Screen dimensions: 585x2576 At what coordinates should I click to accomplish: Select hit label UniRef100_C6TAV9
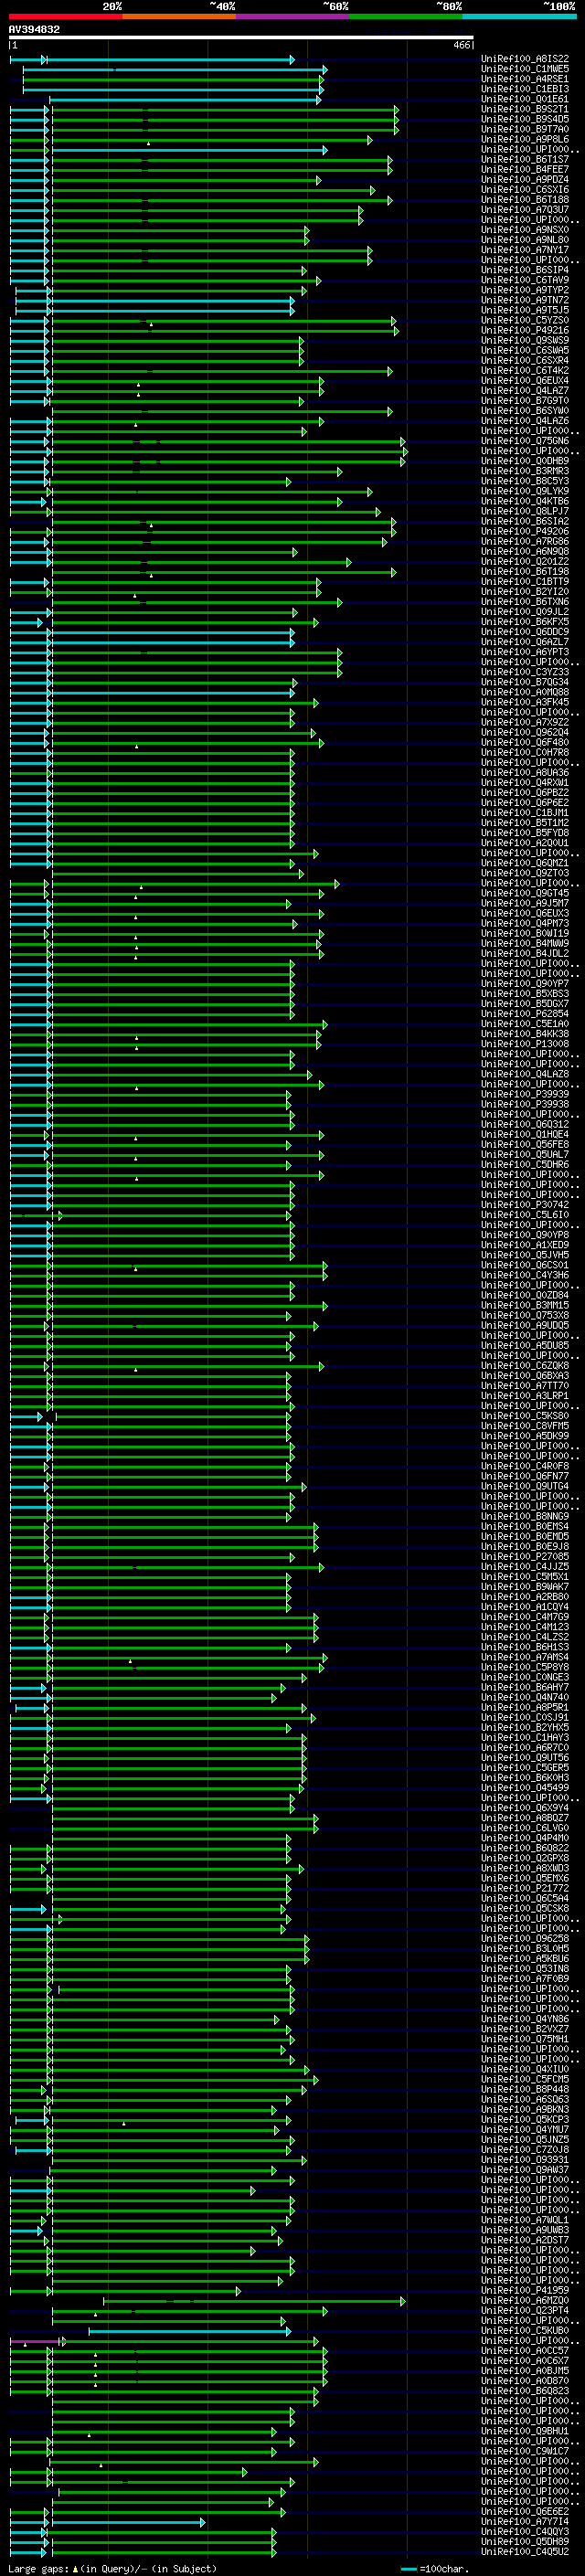pyautogui.click(x=525, y=280)
